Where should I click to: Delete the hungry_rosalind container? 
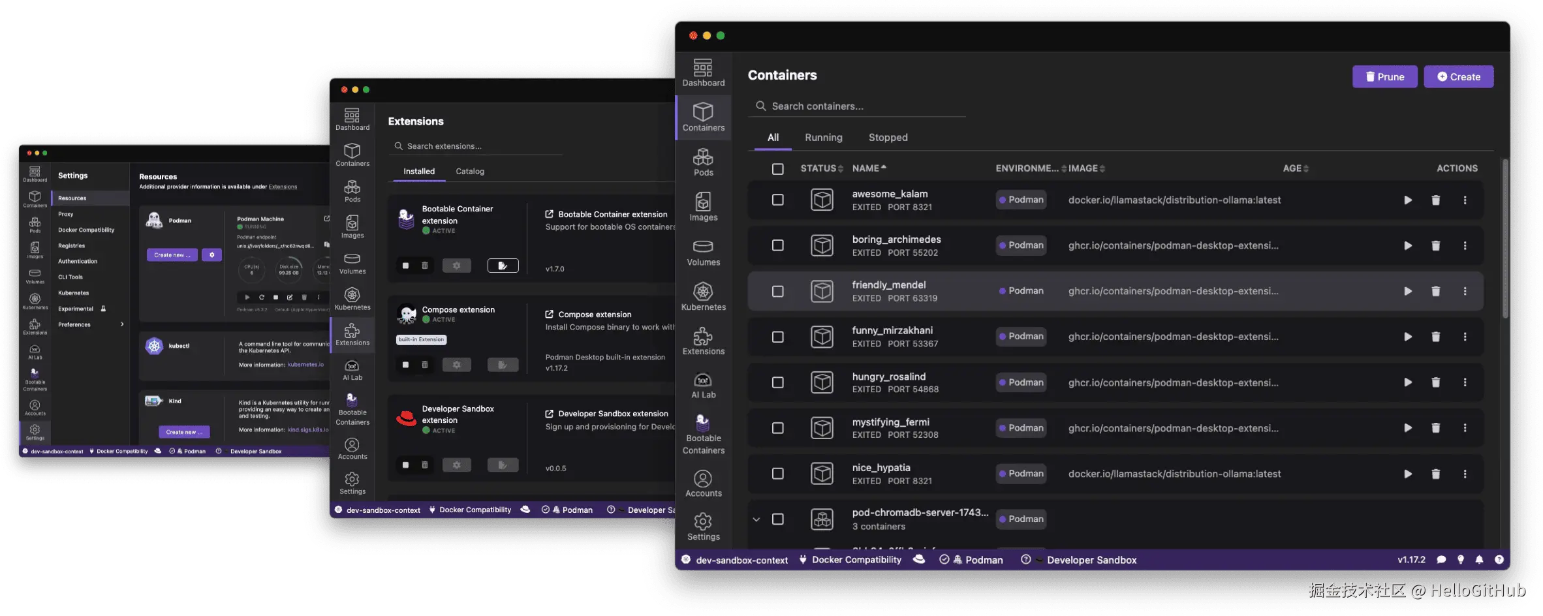click(x=1435, y=382)
